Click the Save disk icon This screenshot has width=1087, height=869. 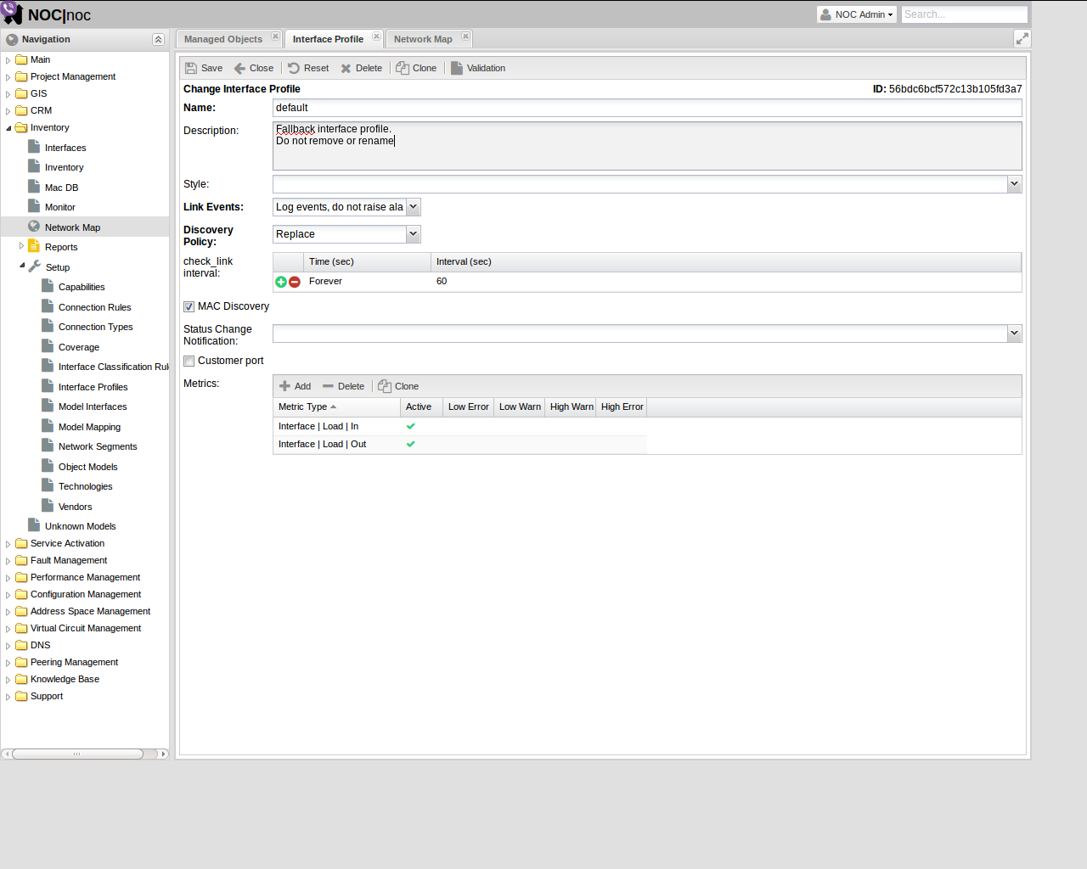click(191, 68)
